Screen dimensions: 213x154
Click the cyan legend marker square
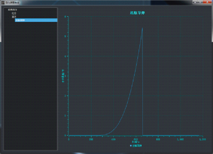pos(131,146)
